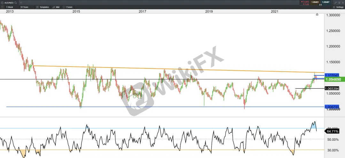345x158 pixels.
Task: Click the collapse arrows window icon
Action: click(335, 3)
